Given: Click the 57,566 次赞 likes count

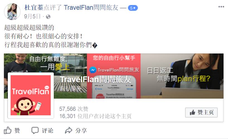Looking at the screenshot, I should pyautogui.click(x=74, y=109).
